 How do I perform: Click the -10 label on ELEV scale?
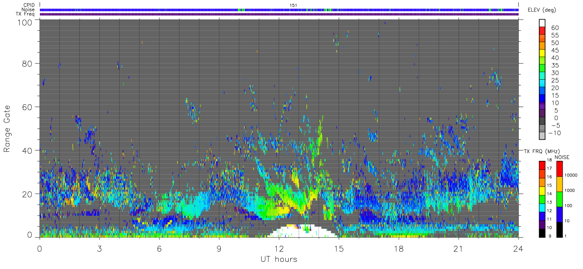click(x=554, y=133)
